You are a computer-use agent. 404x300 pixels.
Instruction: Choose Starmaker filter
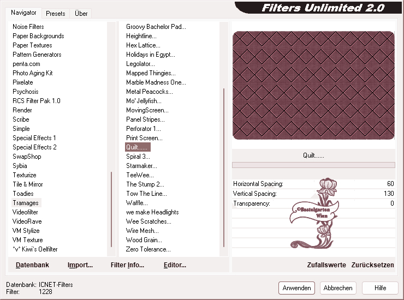[x=141, y=166]
